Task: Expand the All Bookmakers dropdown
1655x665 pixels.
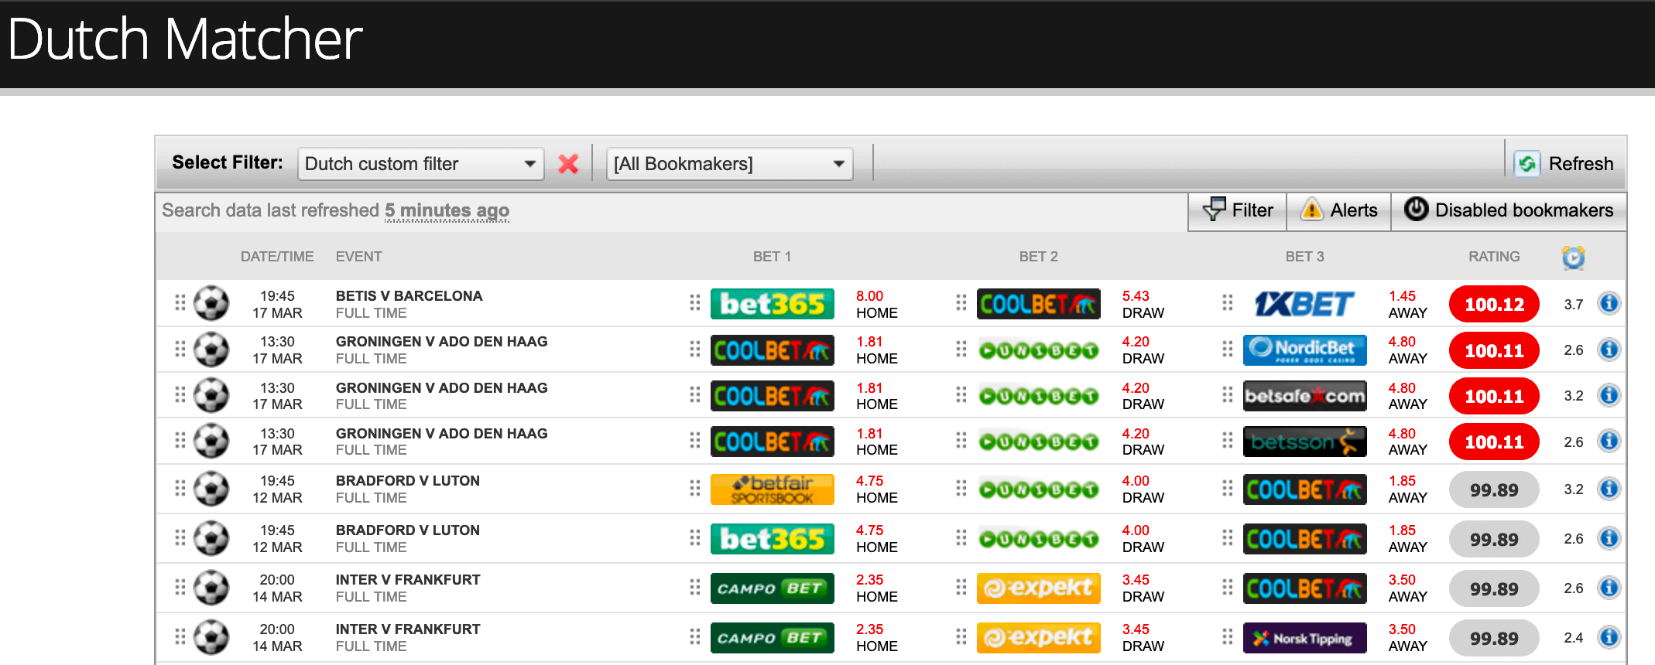Action: [728, 164]
